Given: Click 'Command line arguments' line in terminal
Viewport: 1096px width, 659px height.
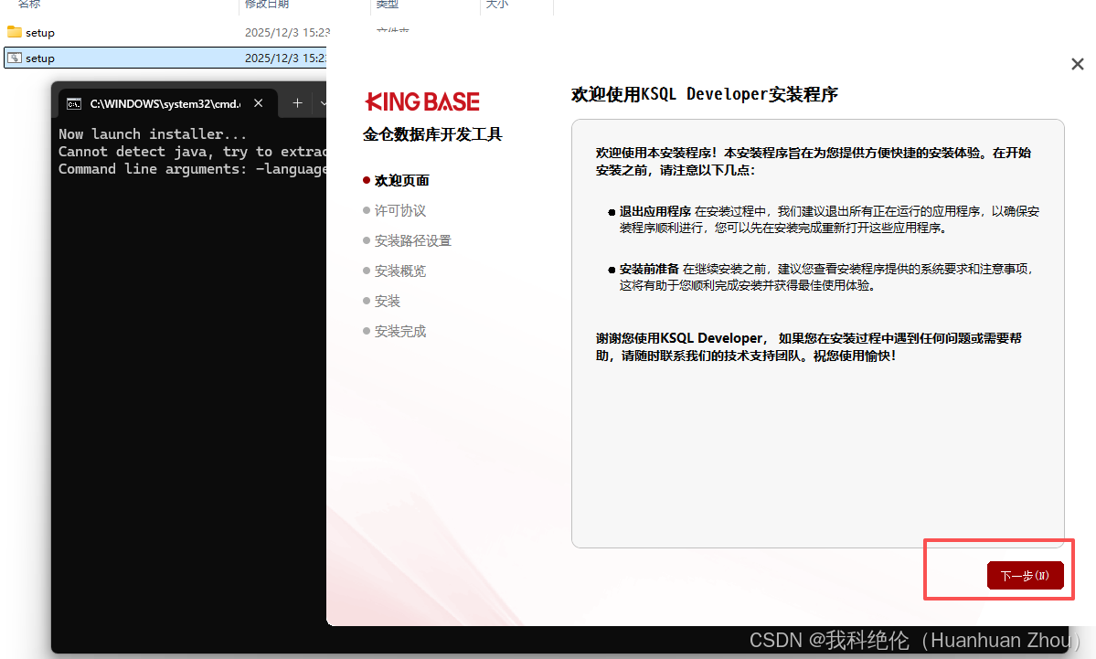Looking at the screenshot, I should pos(192,168).
